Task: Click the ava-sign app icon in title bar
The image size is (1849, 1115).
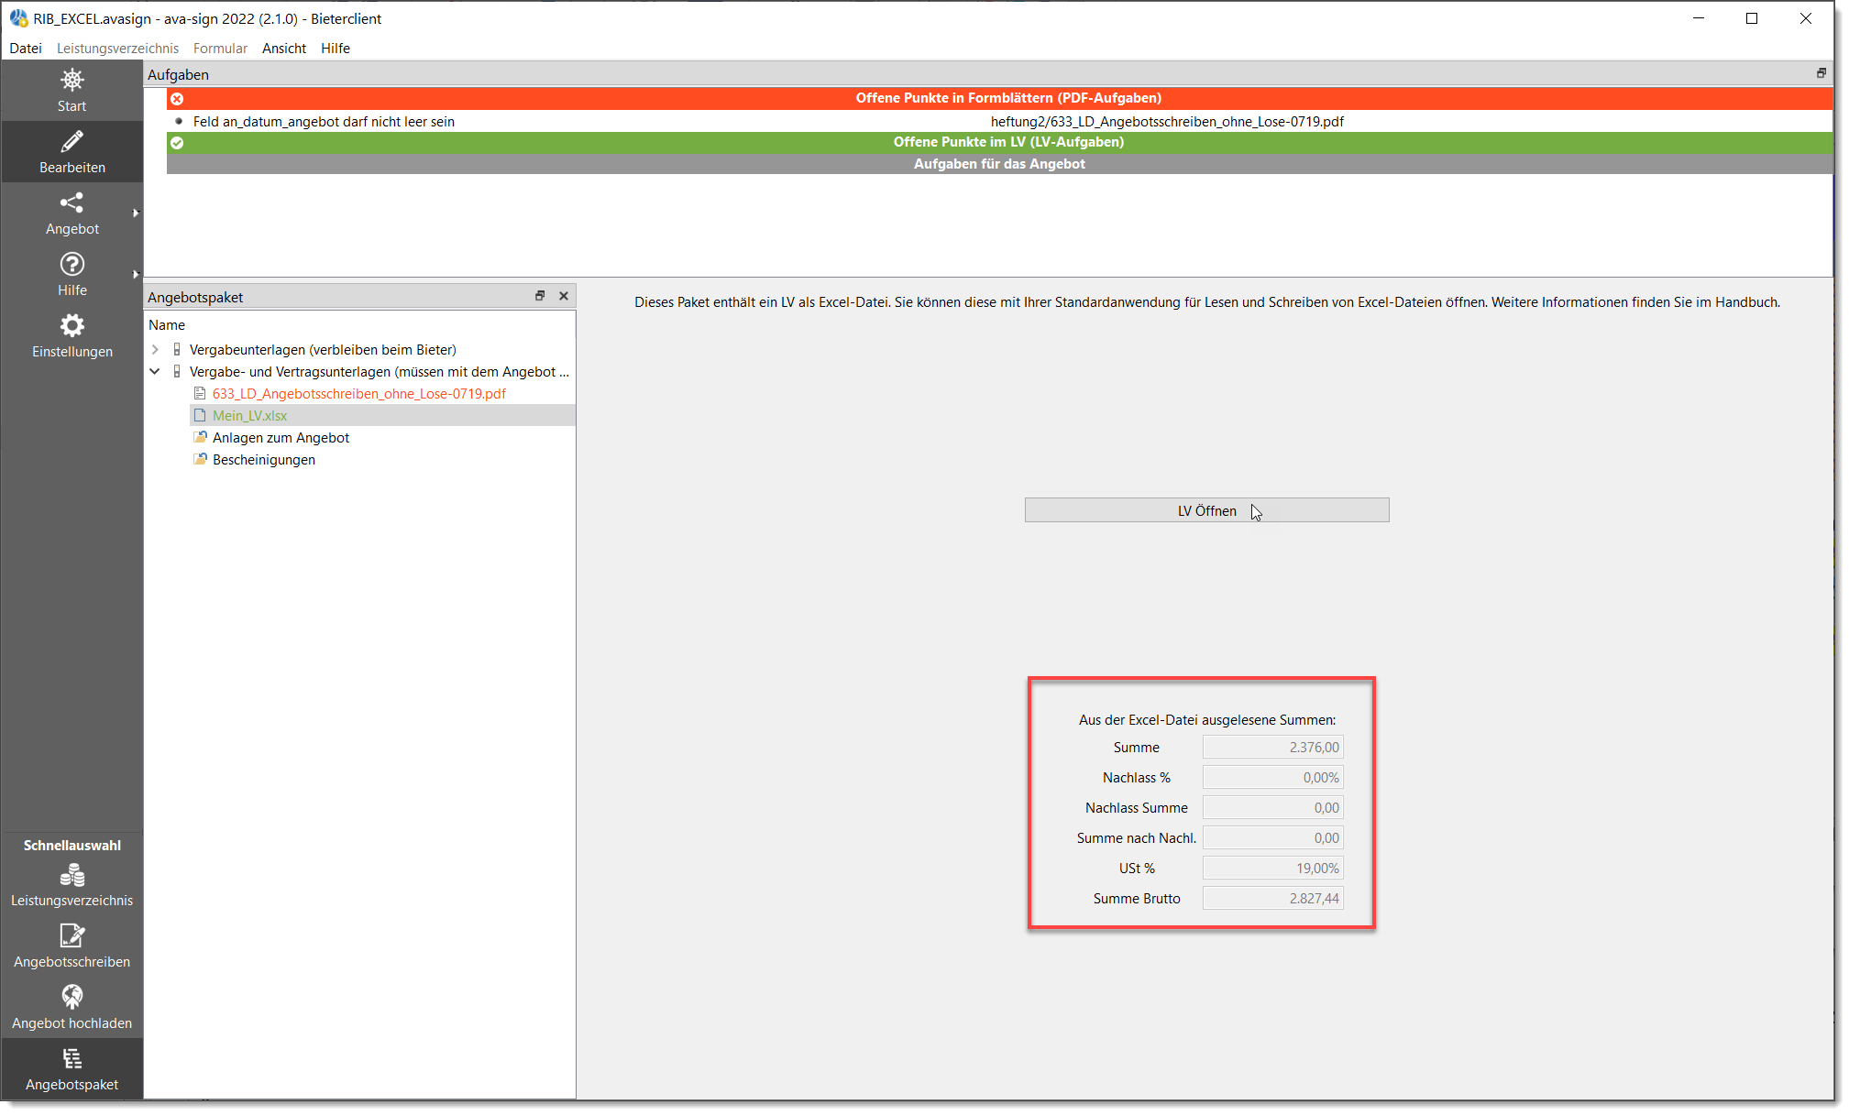Action: click(x=18, y=18)
